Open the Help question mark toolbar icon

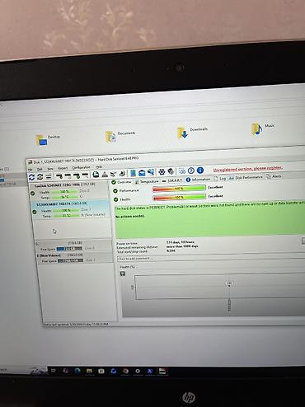click(x=191, y=171)
